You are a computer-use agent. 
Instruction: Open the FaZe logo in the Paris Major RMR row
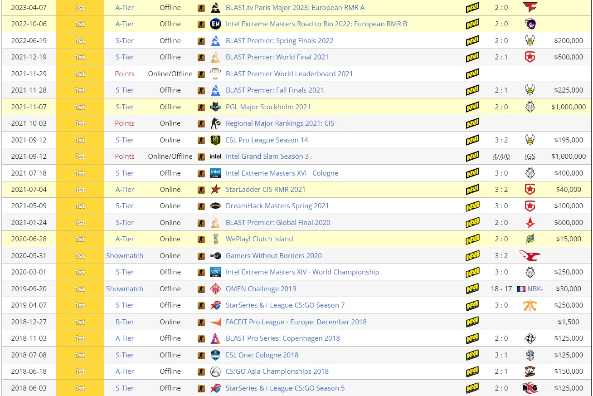point(530,8)
